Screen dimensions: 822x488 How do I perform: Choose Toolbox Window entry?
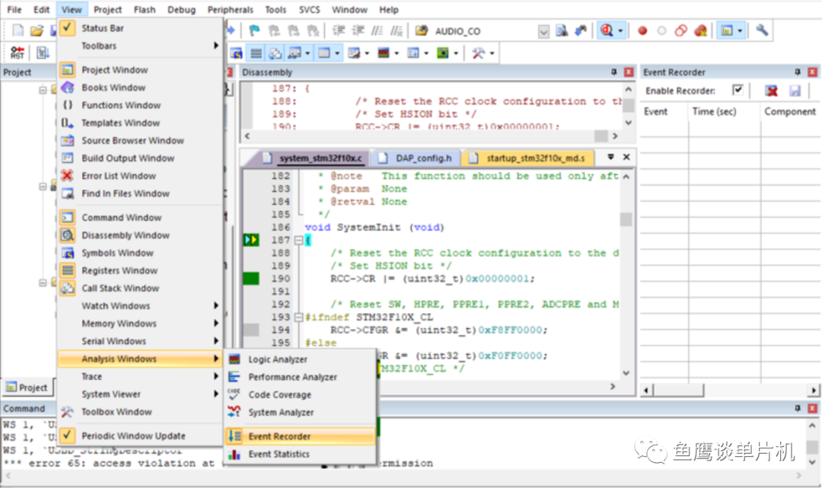tap(140, 412)
